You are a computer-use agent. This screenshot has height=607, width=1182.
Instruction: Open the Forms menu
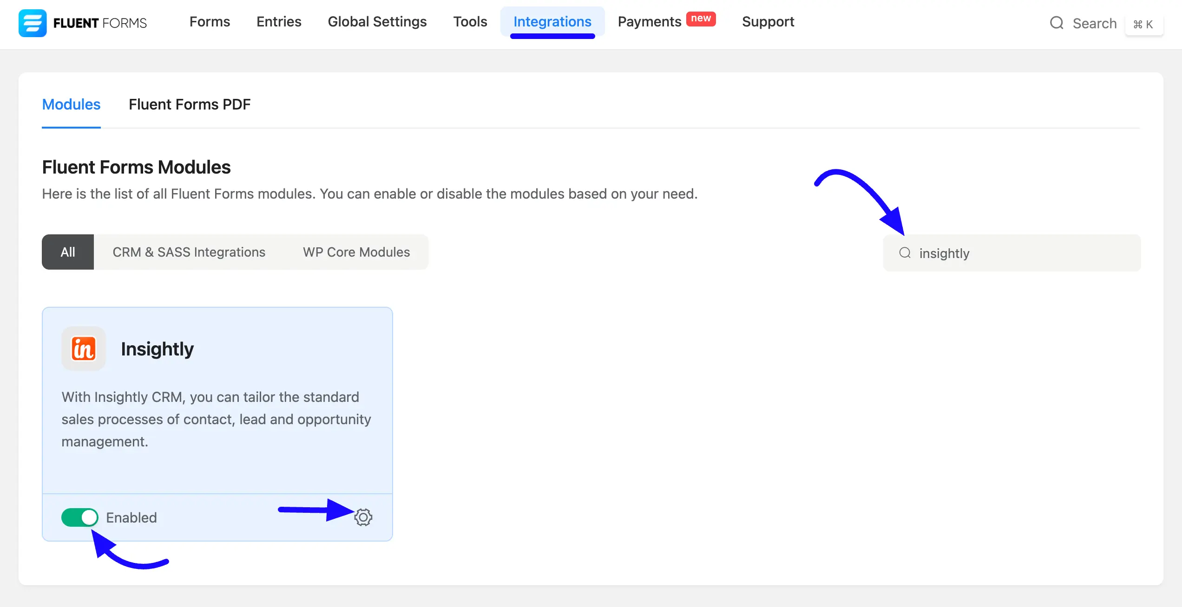(x=210, y=22)
